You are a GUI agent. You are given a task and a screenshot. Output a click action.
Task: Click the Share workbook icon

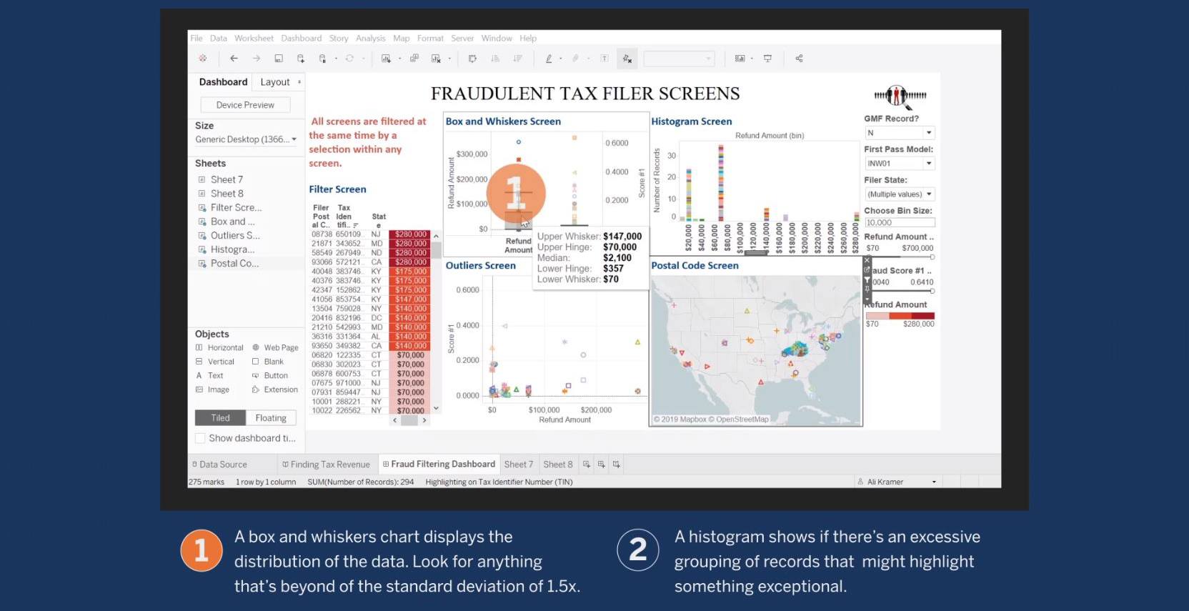click(x=799, y=59)
